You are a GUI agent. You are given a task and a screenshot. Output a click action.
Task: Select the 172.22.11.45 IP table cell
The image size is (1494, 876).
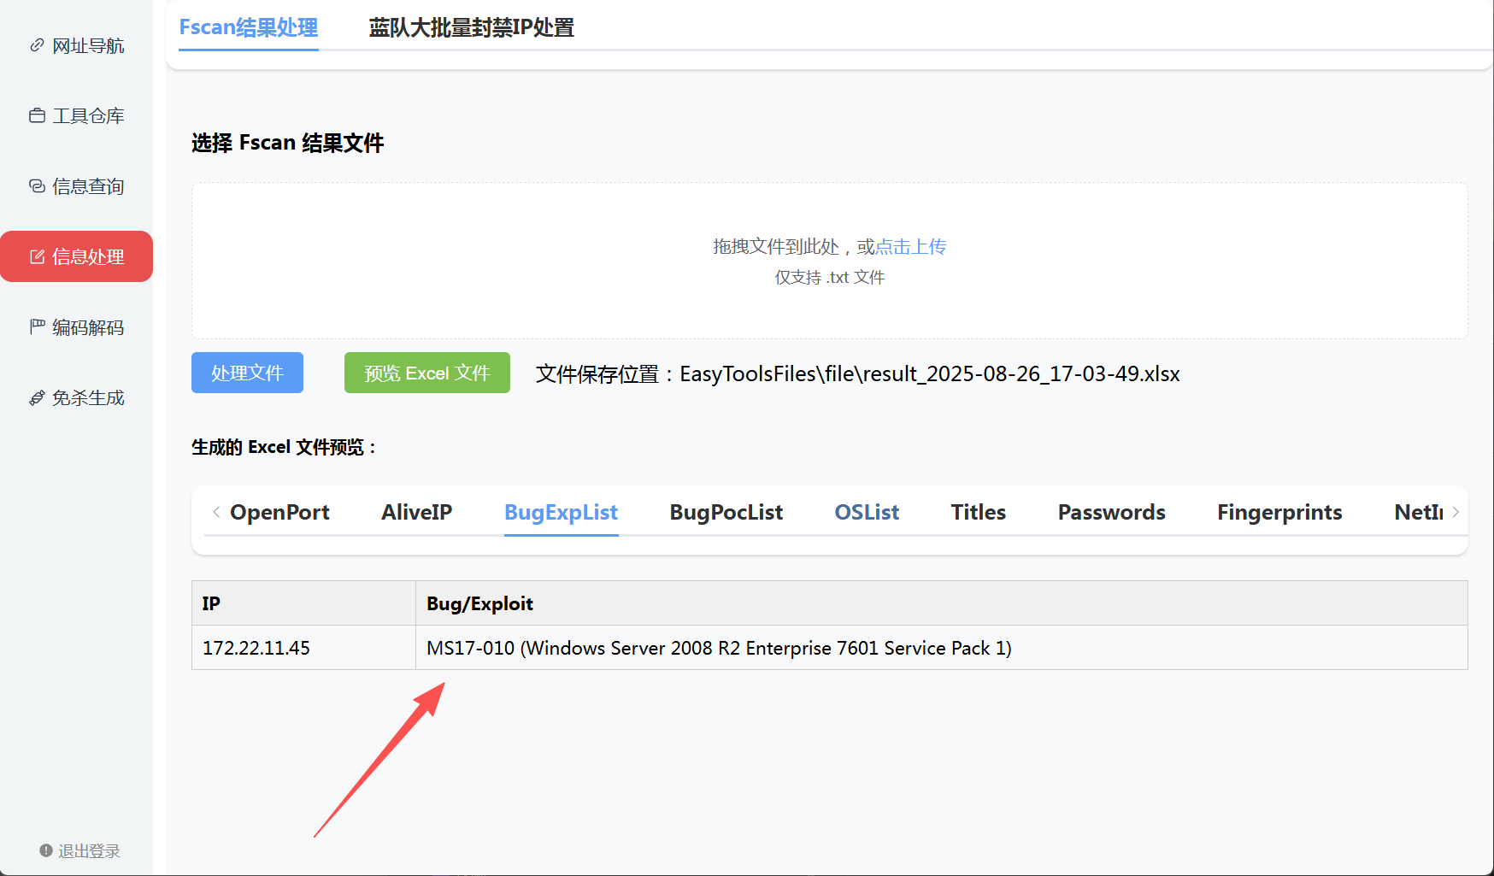(256, 648)
